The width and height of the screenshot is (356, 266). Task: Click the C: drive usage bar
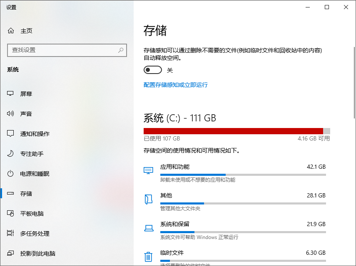tap(237, 129)
